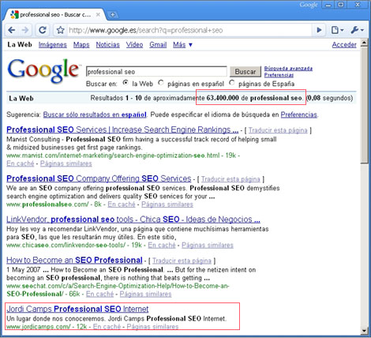The image size is (371, 338).
Task: Open Jordi Camps Professional SEO Internet result
Action: click(77, 309)
